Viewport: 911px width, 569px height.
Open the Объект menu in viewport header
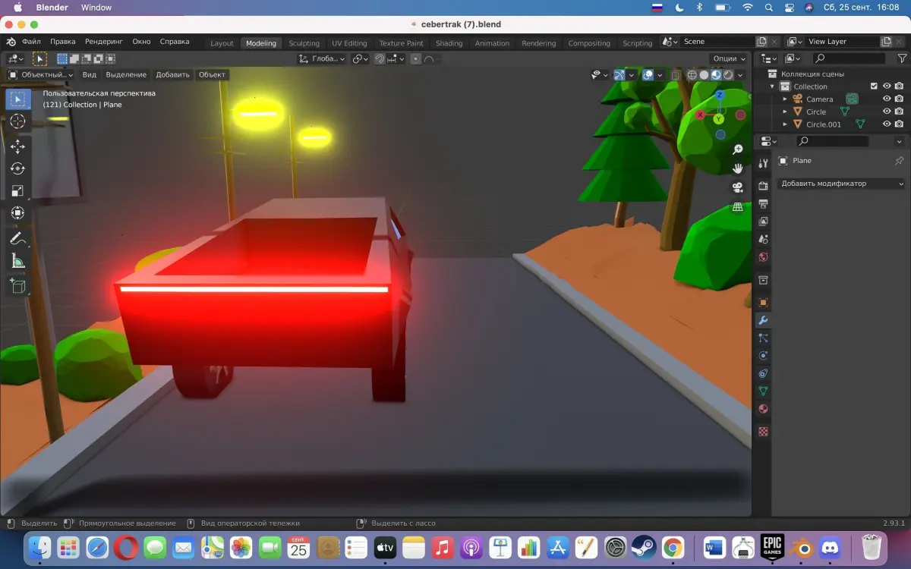coord(212,74)
